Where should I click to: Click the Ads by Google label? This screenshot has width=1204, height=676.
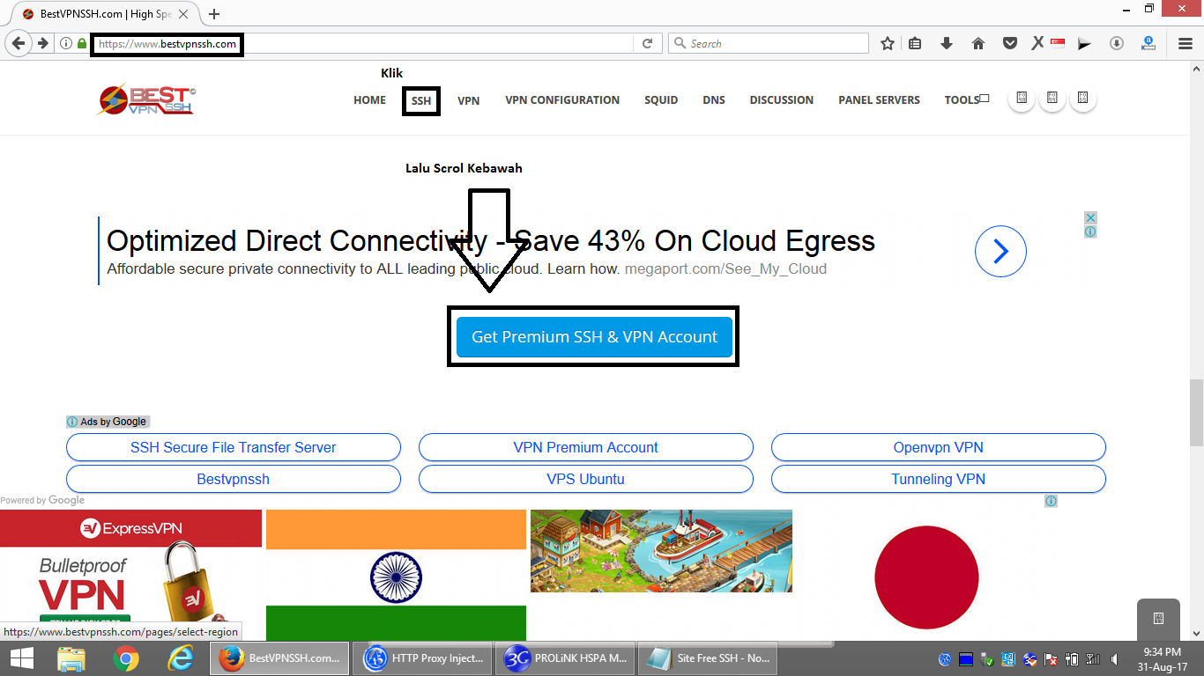click(x=108, y=422)
